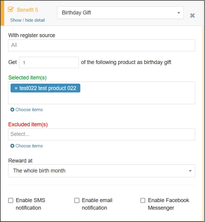The height and width of the screenshot is (222, 205).
Task: Enable Facebook Messenger notification
Action: point(143,200)
